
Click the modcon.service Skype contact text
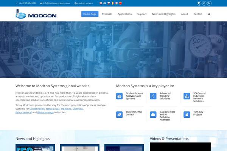click(x=85, y=3)
